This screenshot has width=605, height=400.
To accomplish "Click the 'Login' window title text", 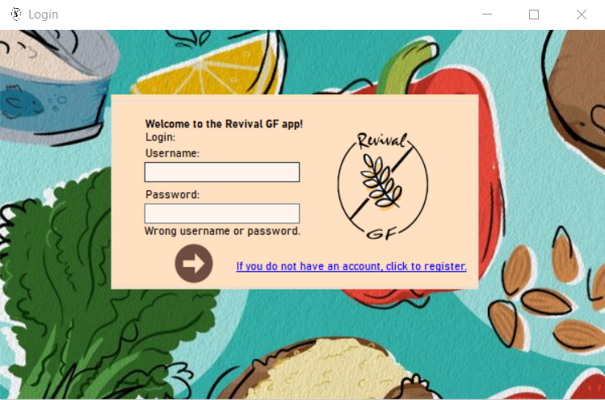I will coord(44,15).
